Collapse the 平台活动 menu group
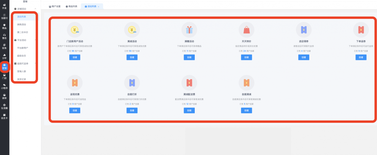This screenshot has width=377, height=155. point(35,40)
